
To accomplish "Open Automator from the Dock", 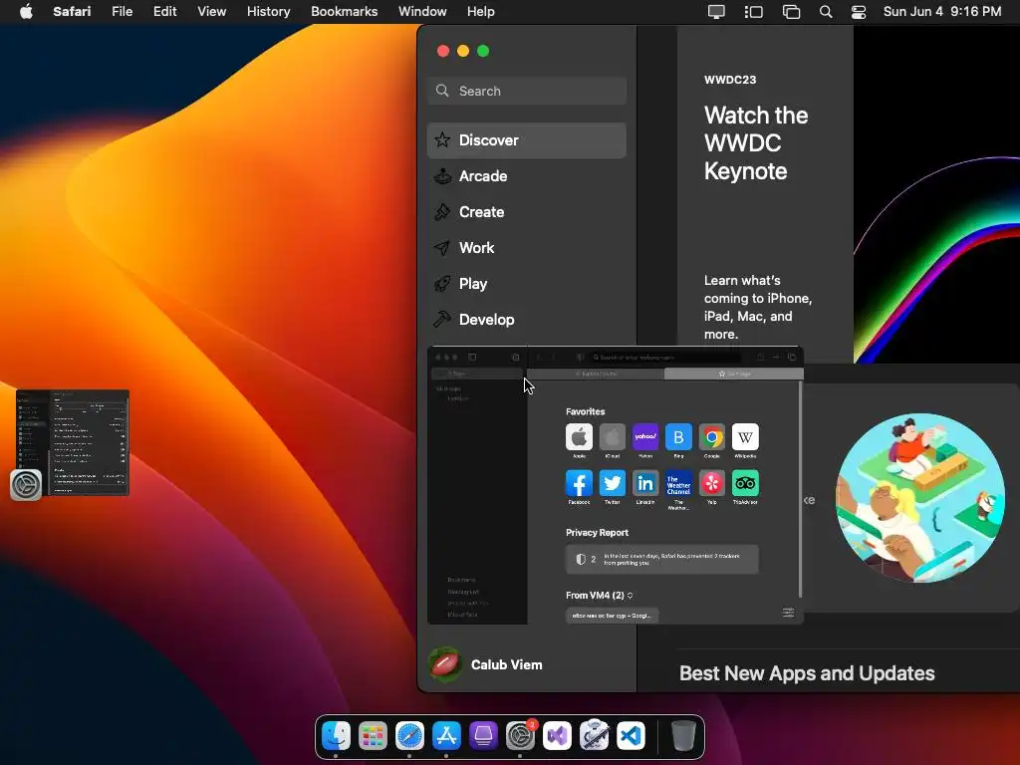I will pyautogui.click(x=594, y=736).
